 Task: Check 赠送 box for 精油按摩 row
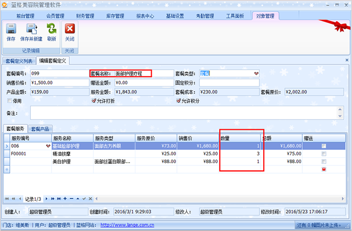click(x=324, y=154)
